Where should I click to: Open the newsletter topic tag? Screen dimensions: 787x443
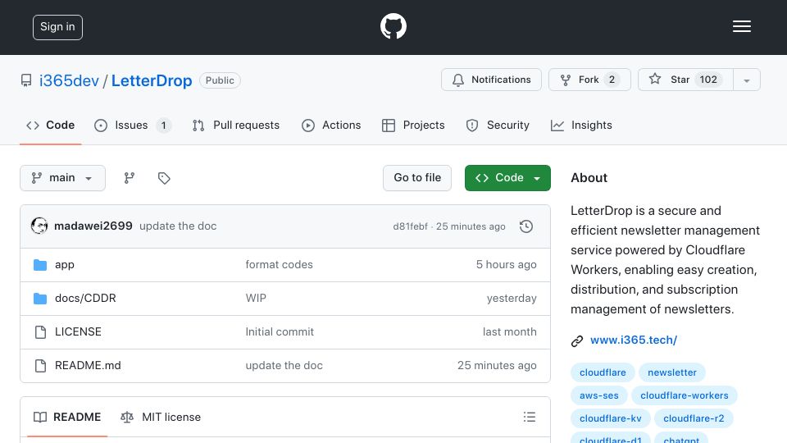pos(672,372)
